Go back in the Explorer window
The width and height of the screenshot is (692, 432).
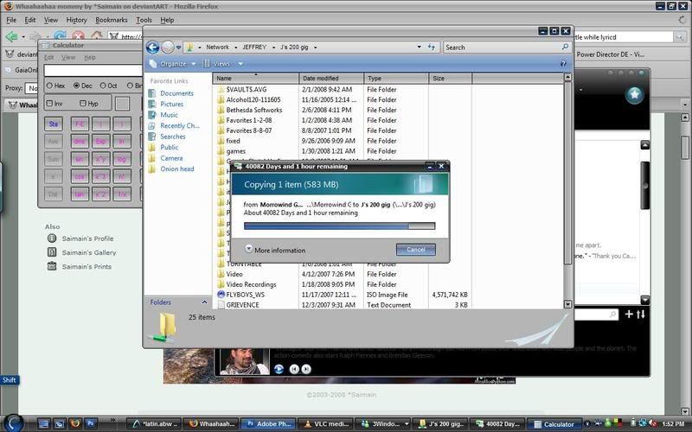(153, 48)
